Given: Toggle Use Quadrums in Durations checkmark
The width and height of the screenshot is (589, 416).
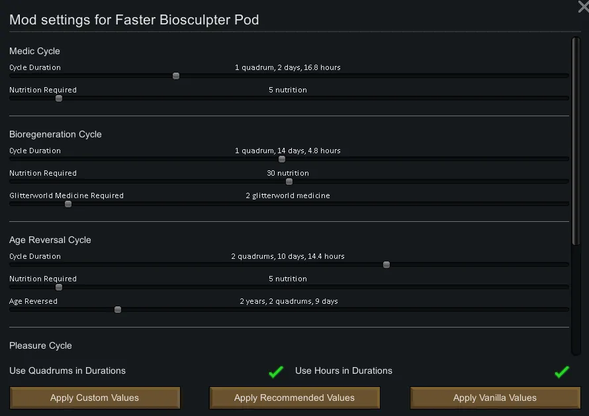Looking at the screenshot, I should click(276, 372).
